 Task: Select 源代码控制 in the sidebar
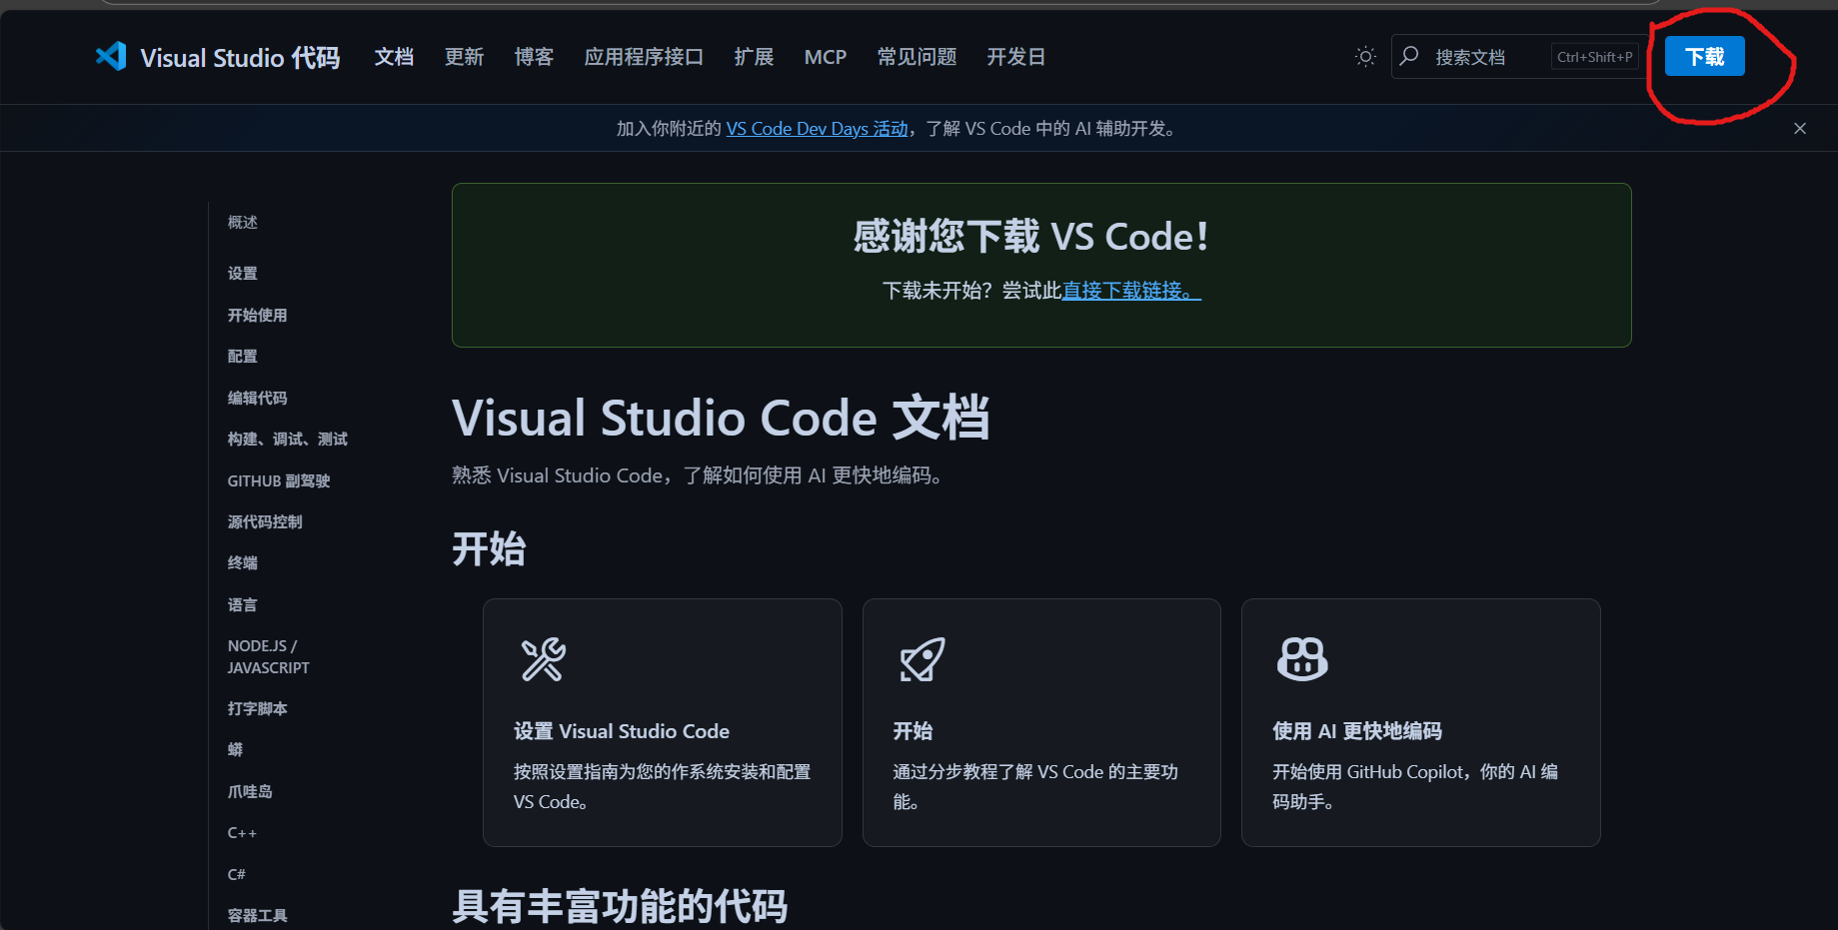(265, 521)
